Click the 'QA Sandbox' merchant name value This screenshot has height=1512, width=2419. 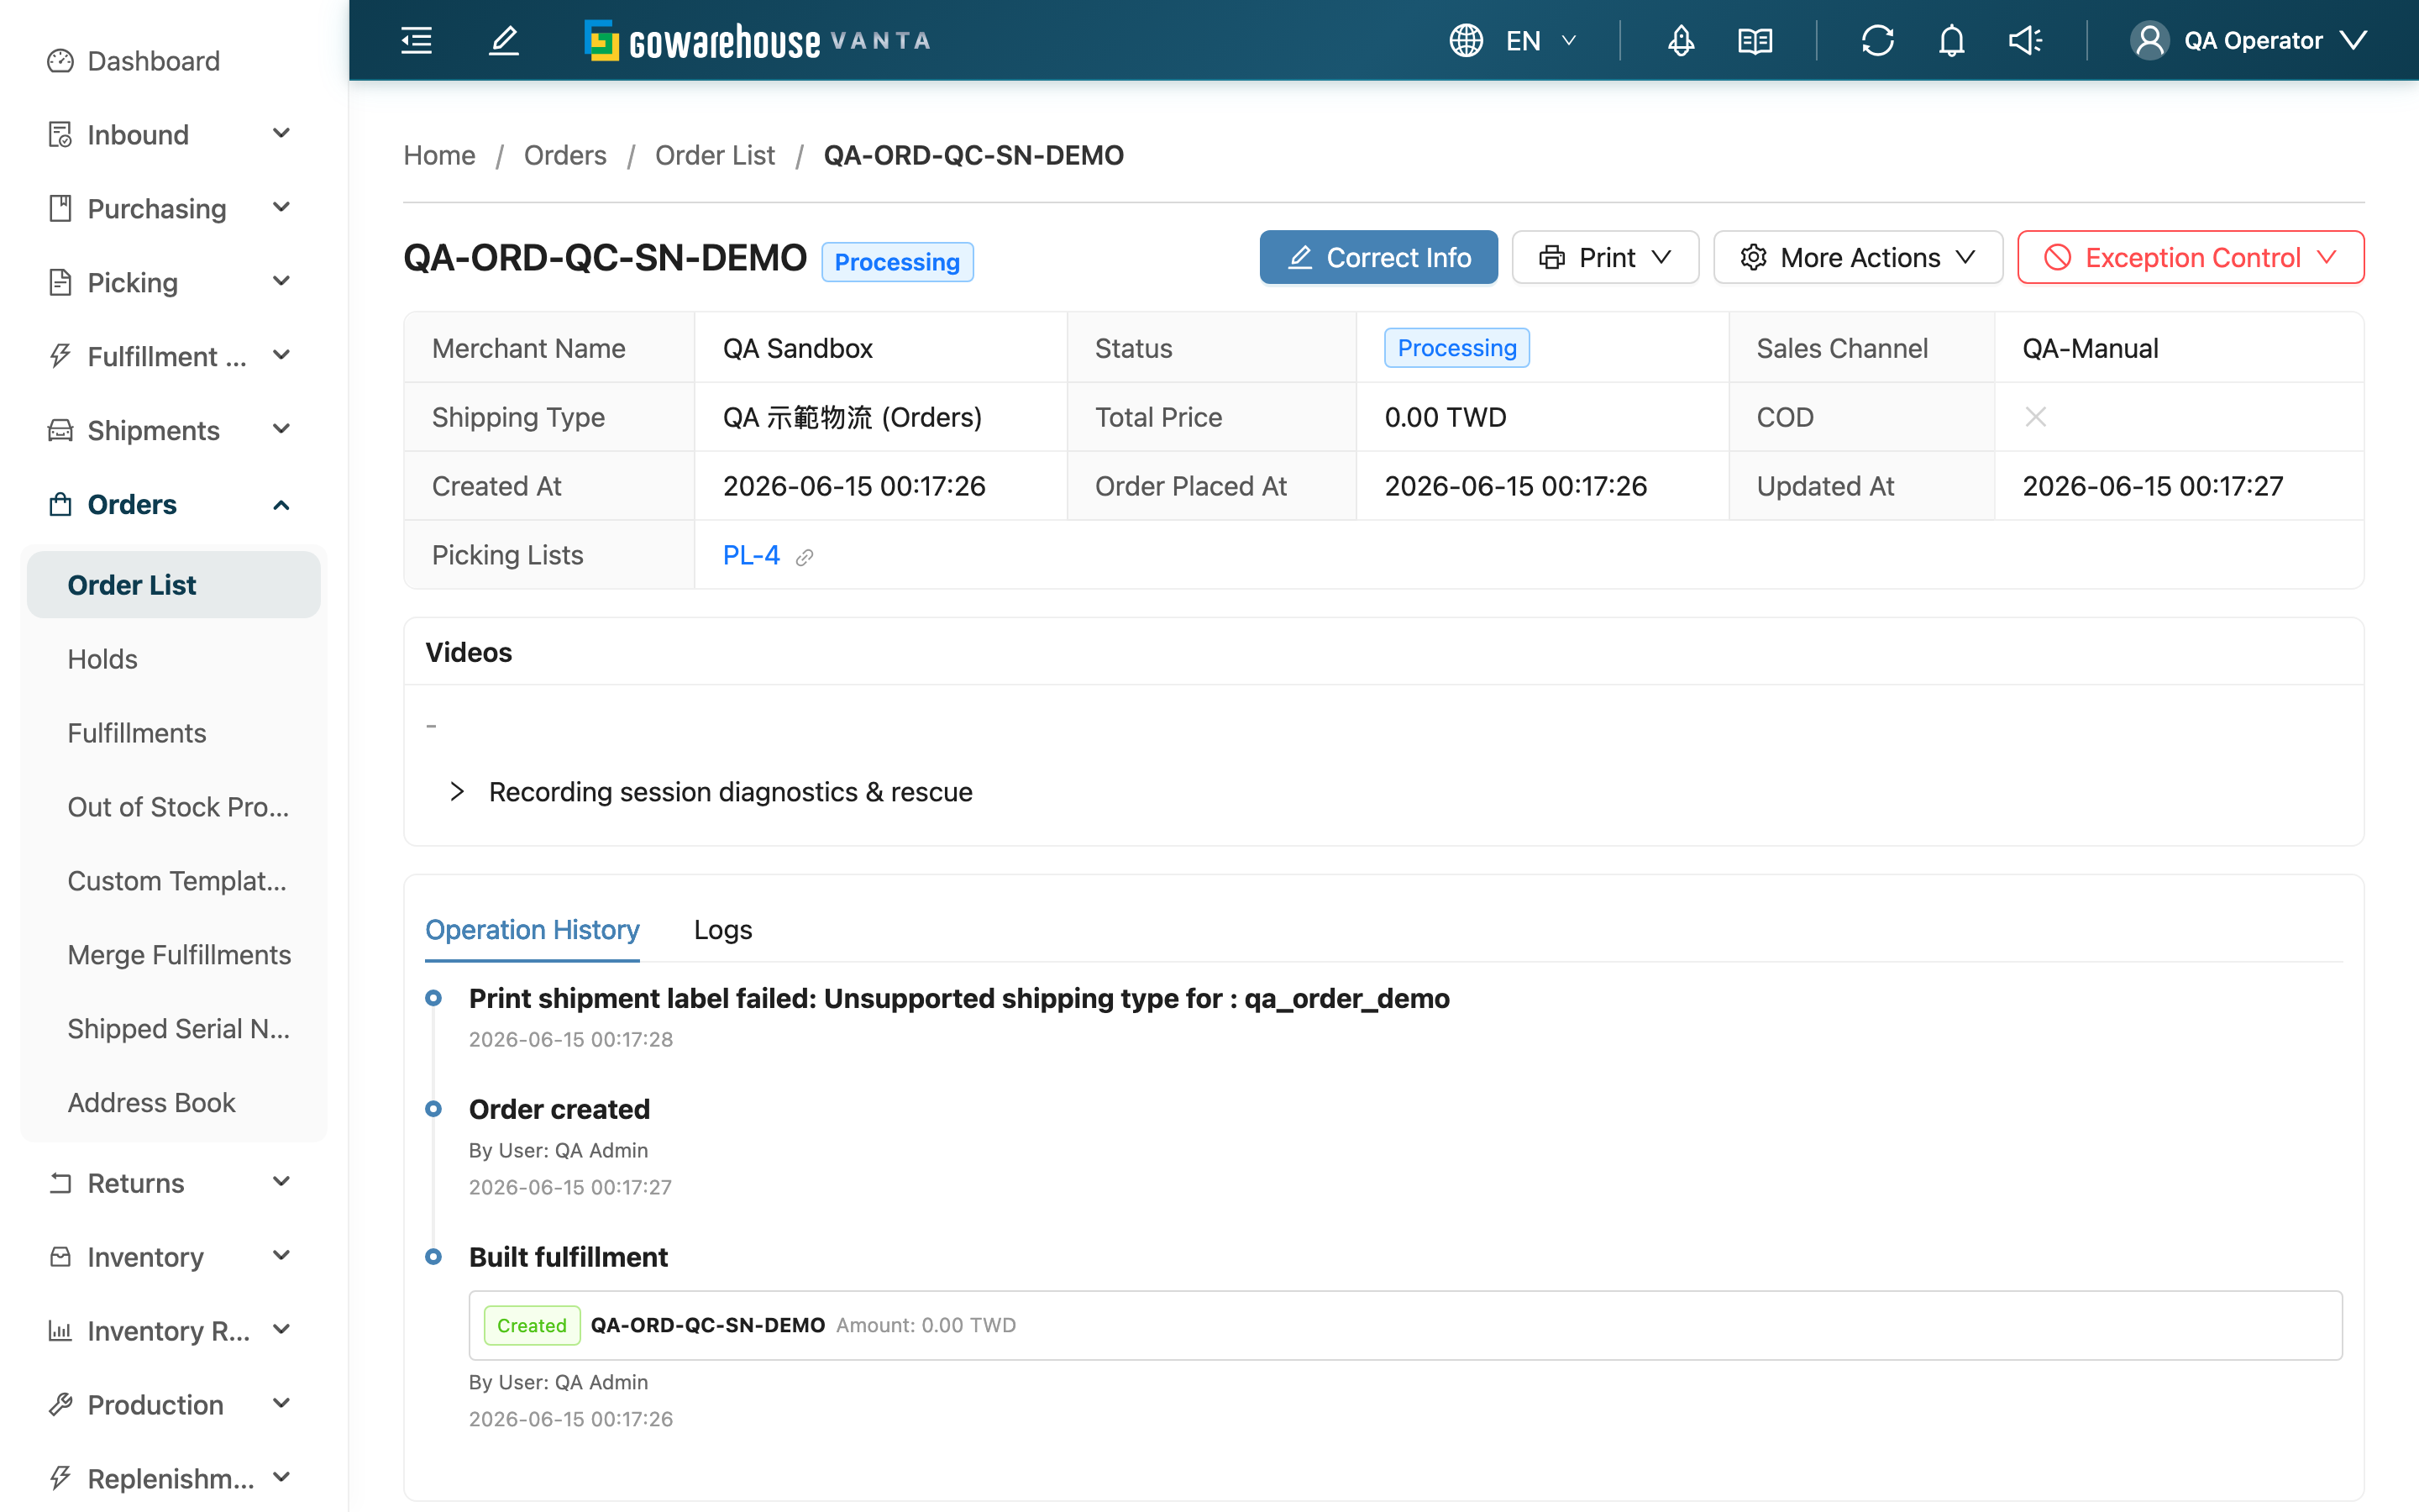pos(798,348)
